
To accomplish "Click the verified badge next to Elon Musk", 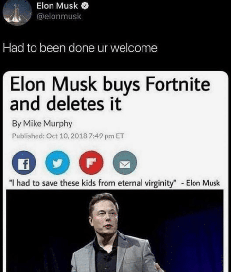I will pos(85,6).
